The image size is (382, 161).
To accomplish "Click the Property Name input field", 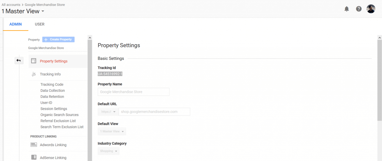I will coord(134,92).
